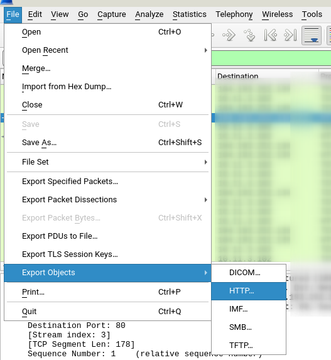
Task: Expand the Export Objects submenu
Action: tap(107, 273)
